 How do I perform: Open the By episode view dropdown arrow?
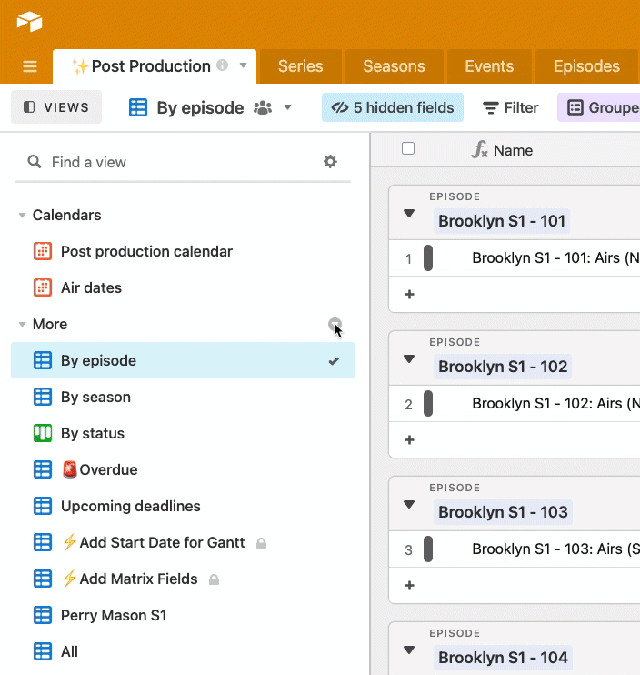(x=288, y=107)
